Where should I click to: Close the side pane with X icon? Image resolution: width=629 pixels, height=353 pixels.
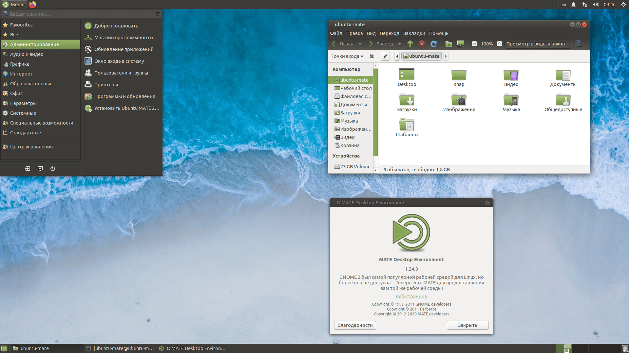click(x=372, y=56)
